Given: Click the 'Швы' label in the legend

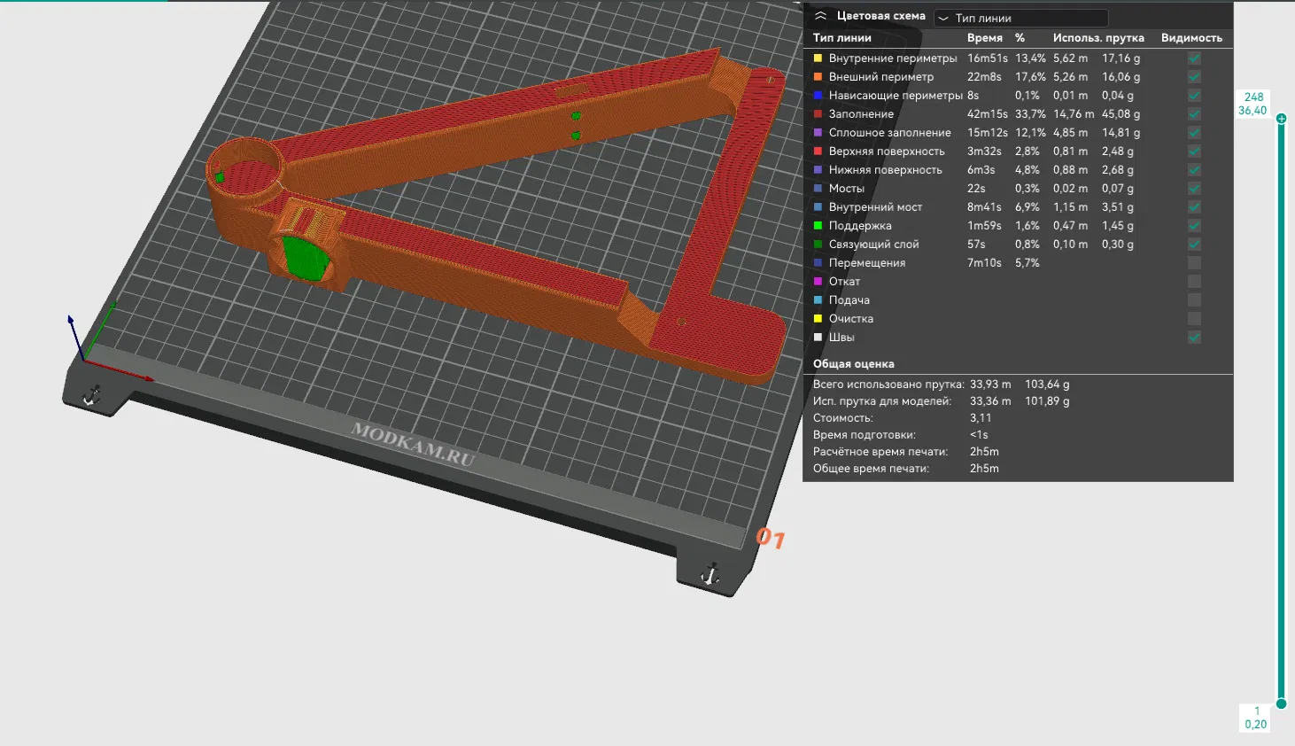Looking at the screenshot, I should tap(841, 338).
